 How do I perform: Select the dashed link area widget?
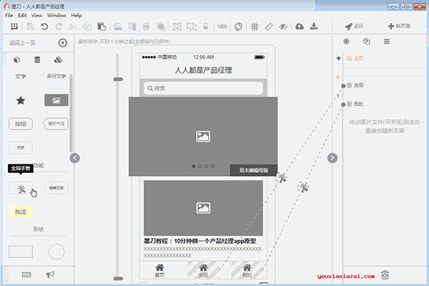[56, 188]
